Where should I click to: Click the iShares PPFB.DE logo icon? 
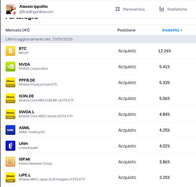tap(10, 82)
